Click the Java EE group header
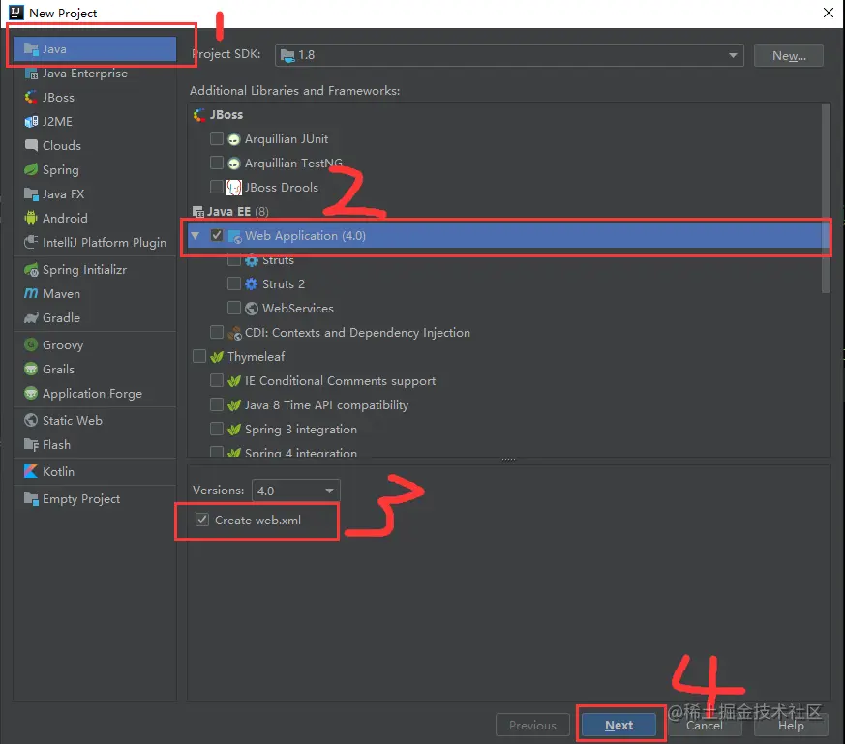The width and height of the screenshot is (845, 744). [x=230, y=211]
